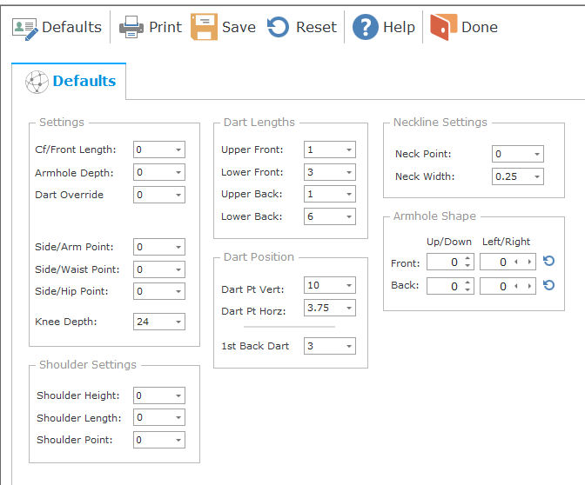Viewport: 585px width, 485px height.
Task: Click Front Left/Right right arrow
Action: tap(528, 262)
